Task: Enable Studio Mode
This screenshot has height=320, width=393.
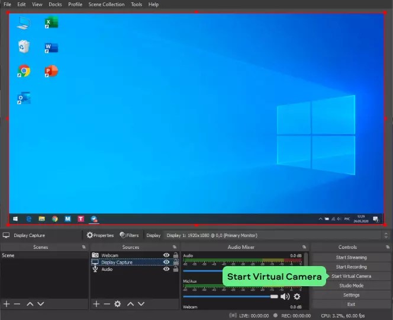Action: point(351,286)
